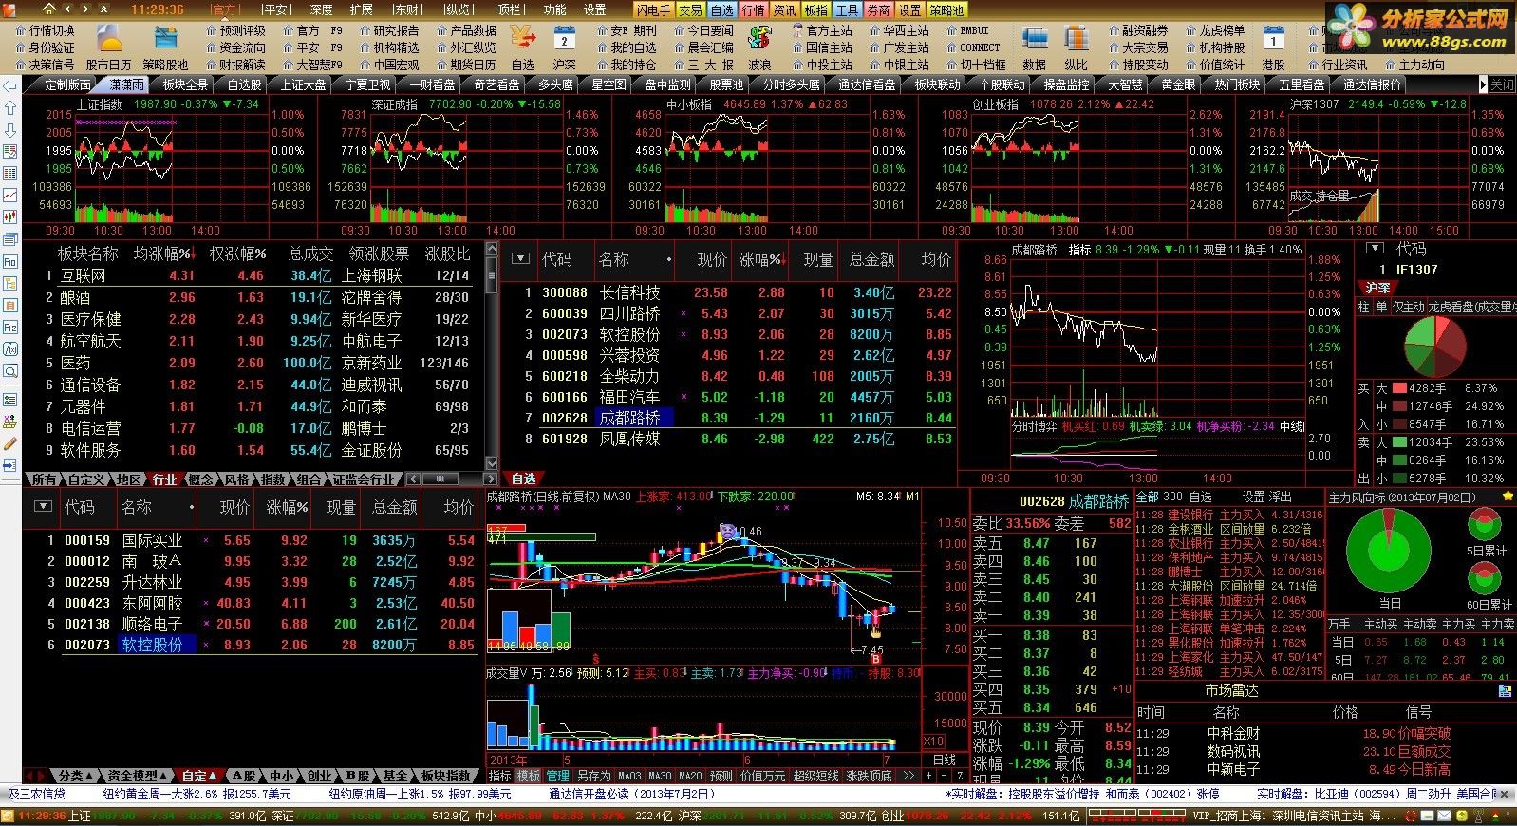Click 关闭 button at tab bar end

pos(1502,84)
